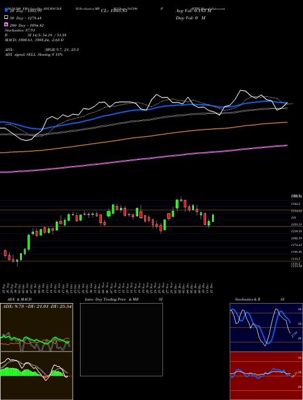The width and height of the screenshot is (303, 400).
Task: Click the 'MACD: 1300.61, 1303.24, -2.63 D' line
Action: coord(34,40)
